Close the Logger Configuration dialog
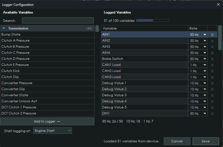 point(218,4)
